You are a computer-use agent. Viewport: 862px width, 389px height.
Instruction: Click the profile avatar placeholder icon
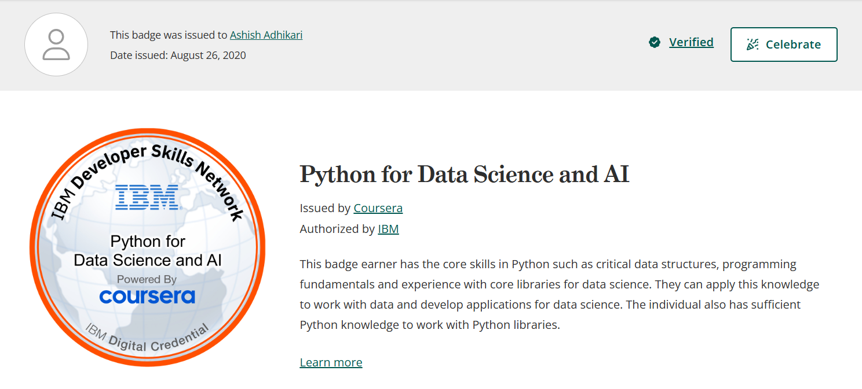click(56, 45)
